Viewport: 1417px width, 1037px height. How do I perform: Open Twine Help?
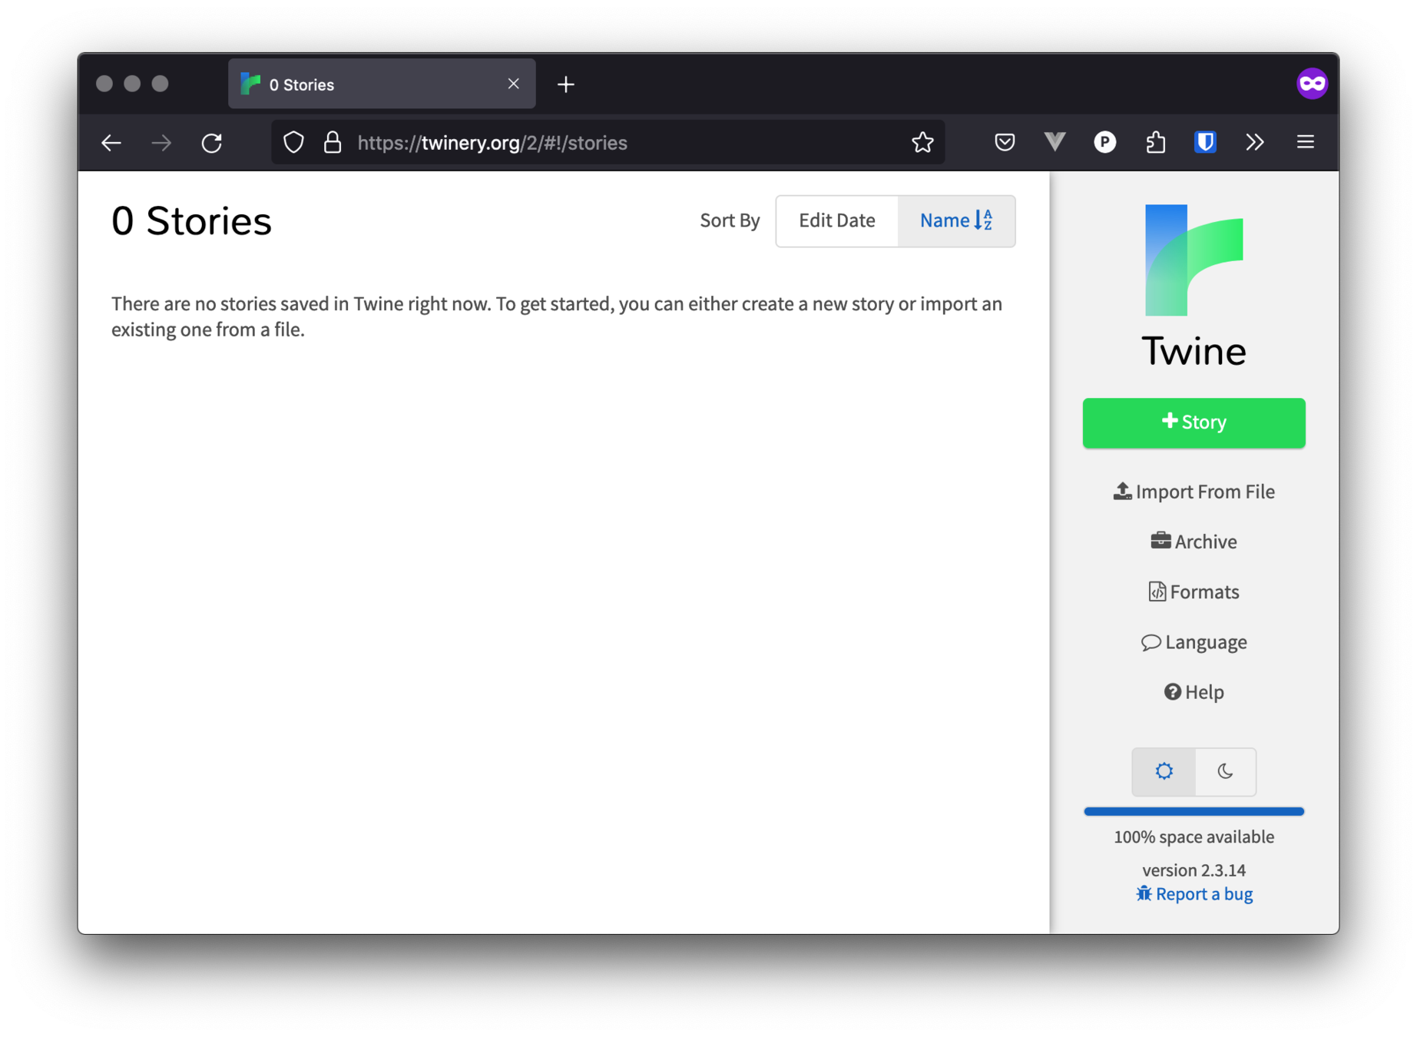[x=1194, y=692]
